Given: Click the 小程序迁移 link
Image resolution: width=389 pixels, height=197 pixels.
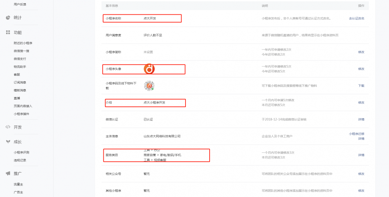Looking at the screenshot, I should point(356,134).
